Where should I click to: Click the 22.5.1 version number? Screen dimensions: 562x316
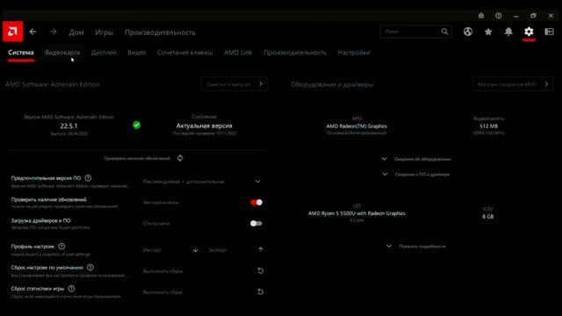click(x=68, y=126)
